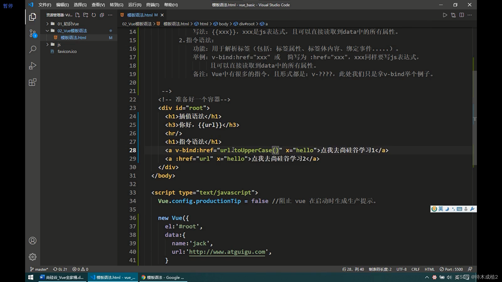Synchronize changes in status bar
The width and height of the screenshot is (502, 282).
point(60,269)
